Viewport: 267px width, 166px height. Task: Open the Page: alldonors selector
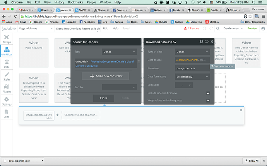(x=36, y=29)
